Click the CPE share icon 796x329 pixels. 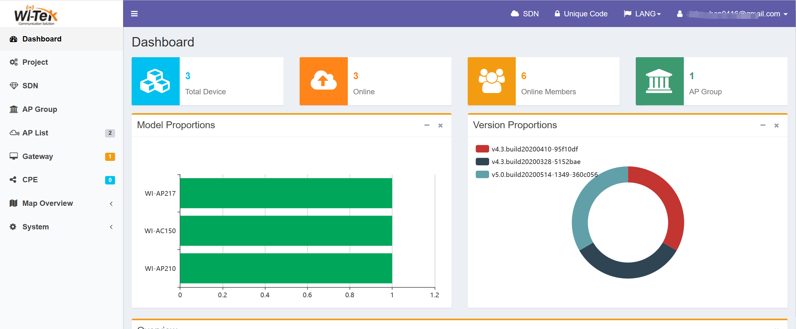click(13, 179)
